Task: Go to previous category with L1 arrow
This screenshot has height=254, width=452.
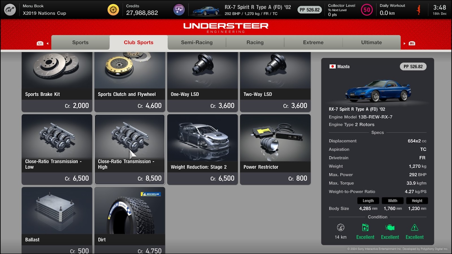Action: click(x=42, y=43)
